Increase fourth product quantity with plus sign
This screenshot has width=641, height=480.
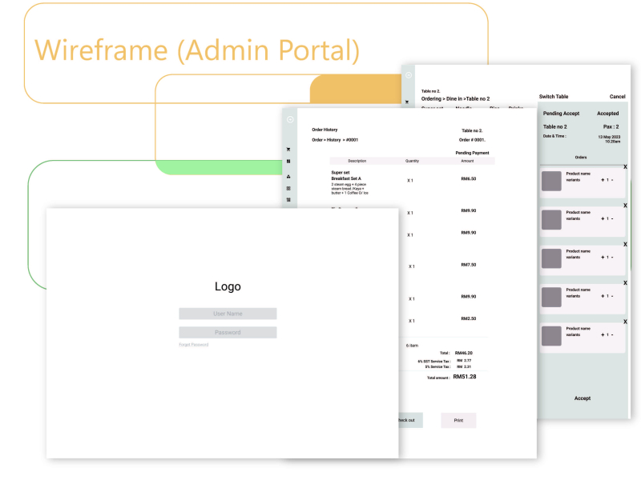coord(602,296)
